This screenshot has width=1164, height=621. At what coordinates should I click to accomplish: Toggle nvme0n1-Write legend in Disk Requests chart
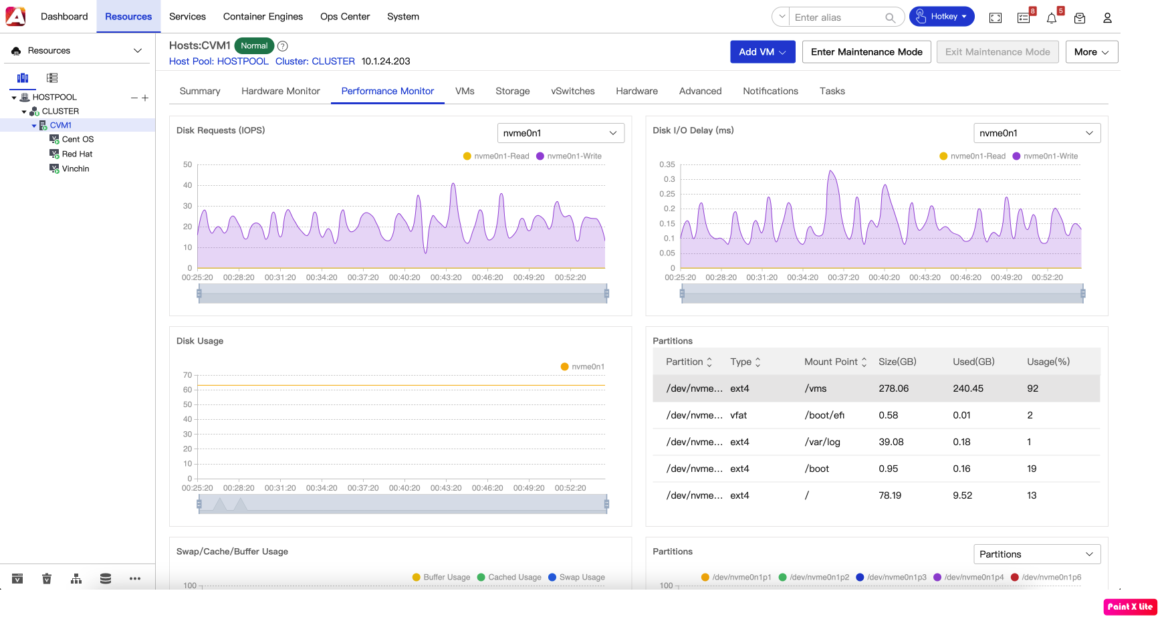point(569,156)
